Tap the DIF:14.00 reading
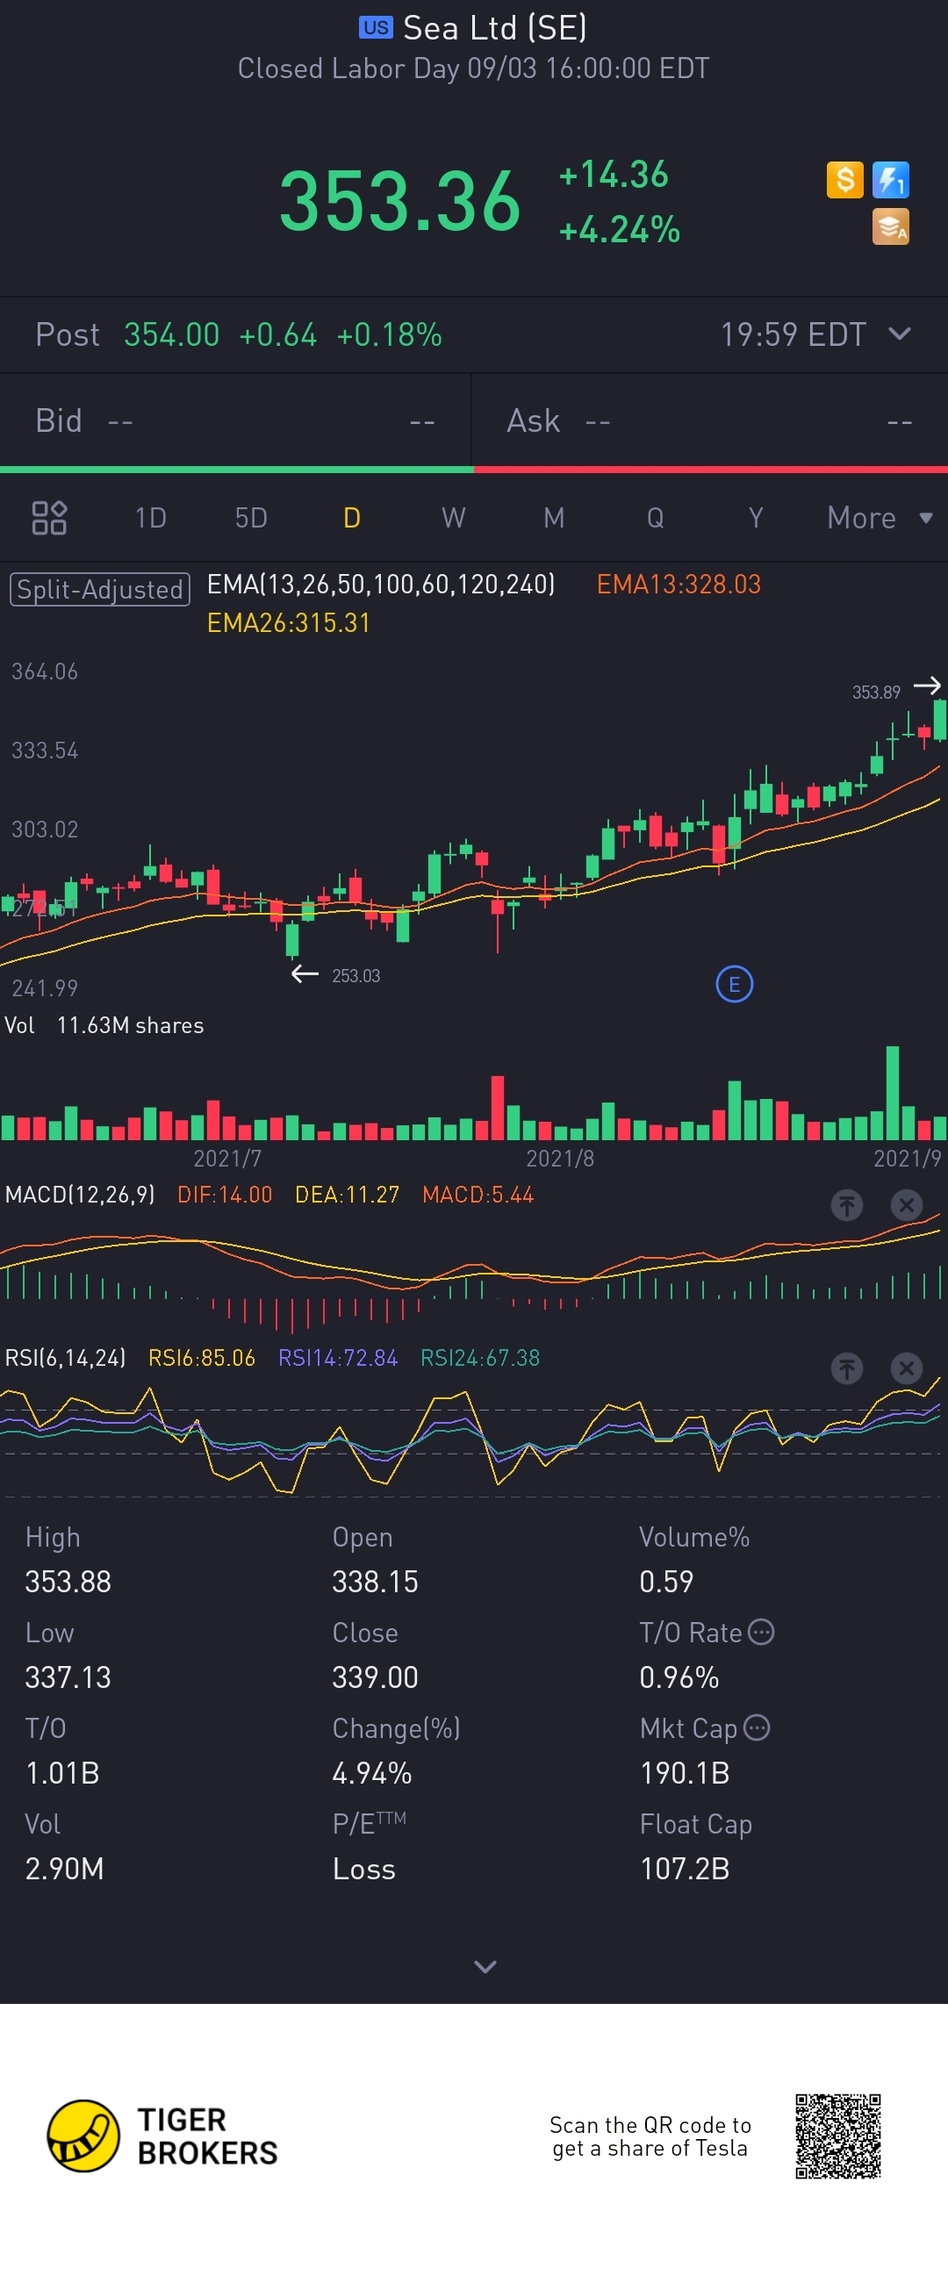Image resolution: width=948 pixels, height=2269 pixels. point(225,1195)
